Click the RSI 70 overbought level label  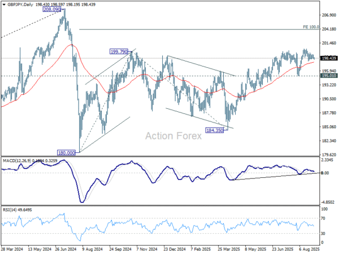point(323,218)
